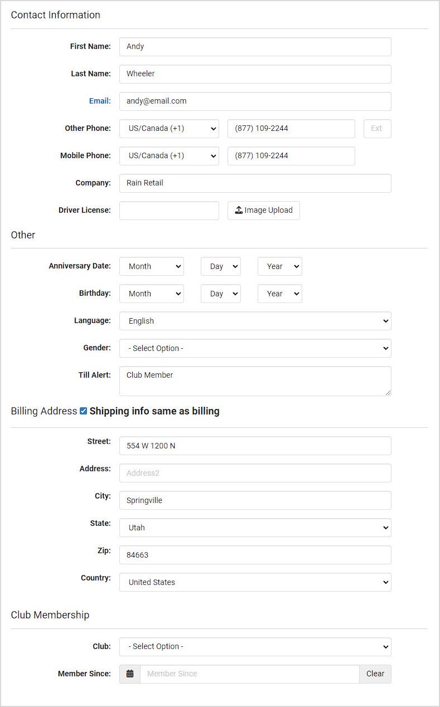Open the Country dropdown showing United States
Image resolution: width=440 pixels, height=707 pixels.
pyautogui.click(x=255, y=582)
